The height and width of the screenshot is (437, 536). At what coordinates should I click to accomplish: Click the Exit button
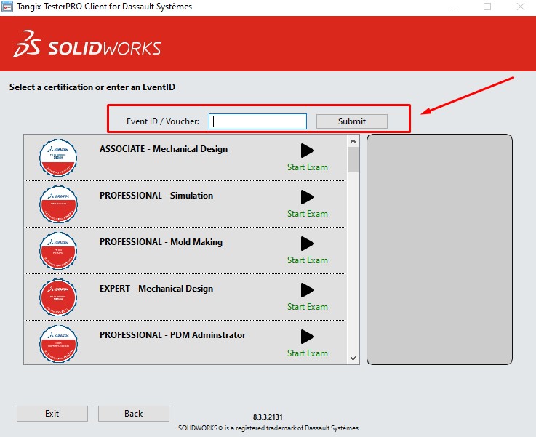52,414
